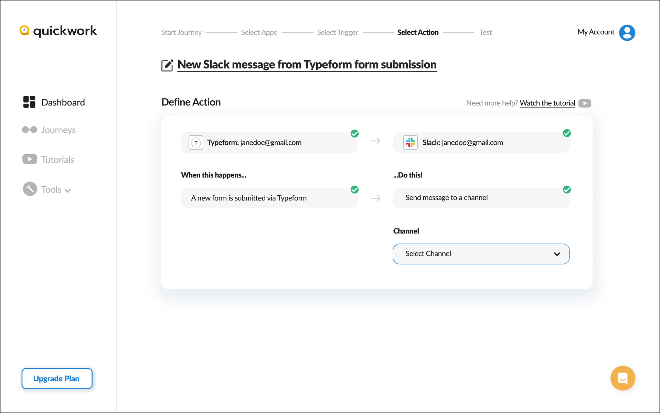Open the Watch the tutorial link
660x413 pixels.
click(x=547, y=103)
